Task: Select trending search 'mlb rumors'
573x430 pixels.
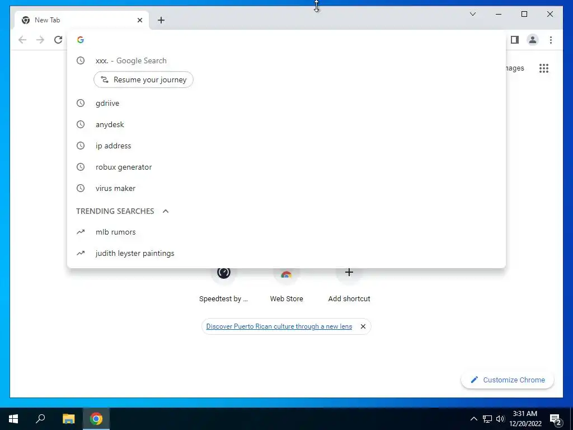Action: [286, 232]
